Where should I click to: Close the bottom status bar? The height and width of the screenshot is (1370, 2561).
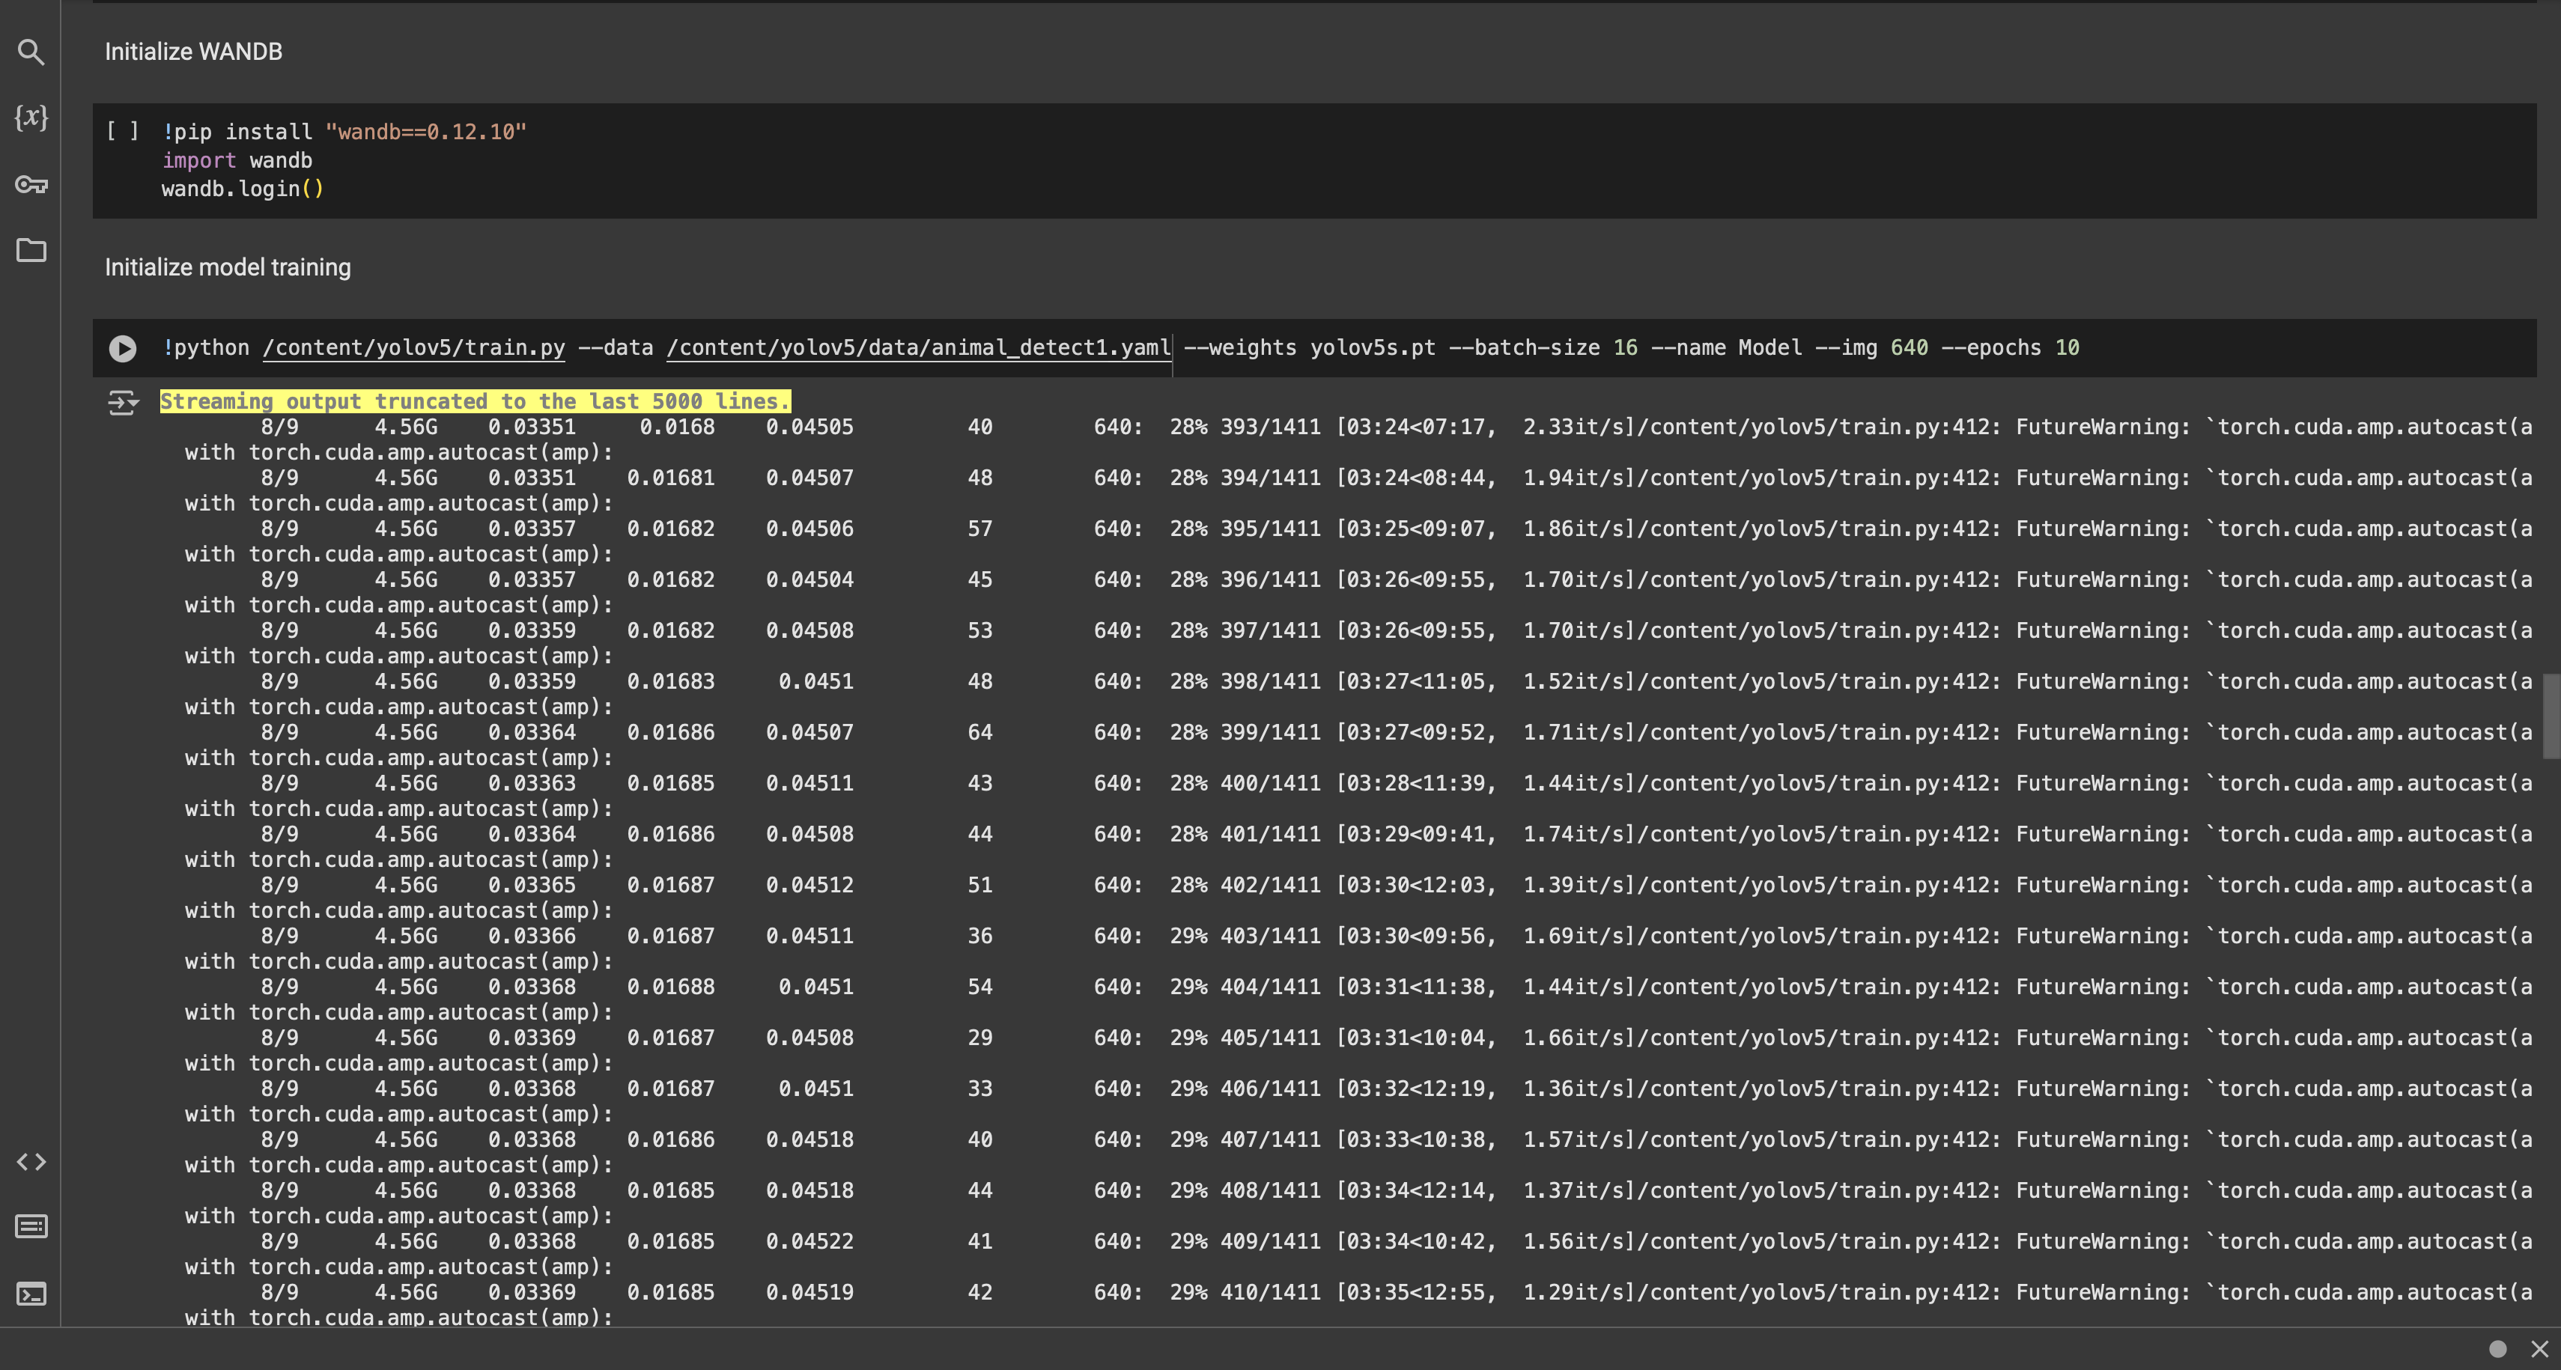[2539, 1349]
